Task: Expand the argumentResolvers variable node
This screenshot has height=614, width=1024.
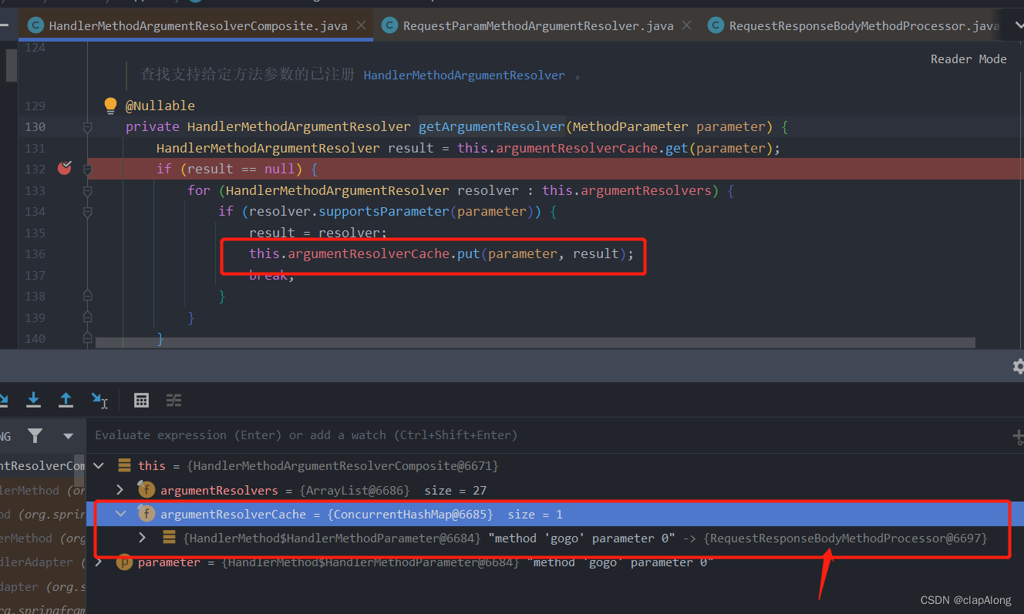Action: pyautogui.click(x=120, y=490)
